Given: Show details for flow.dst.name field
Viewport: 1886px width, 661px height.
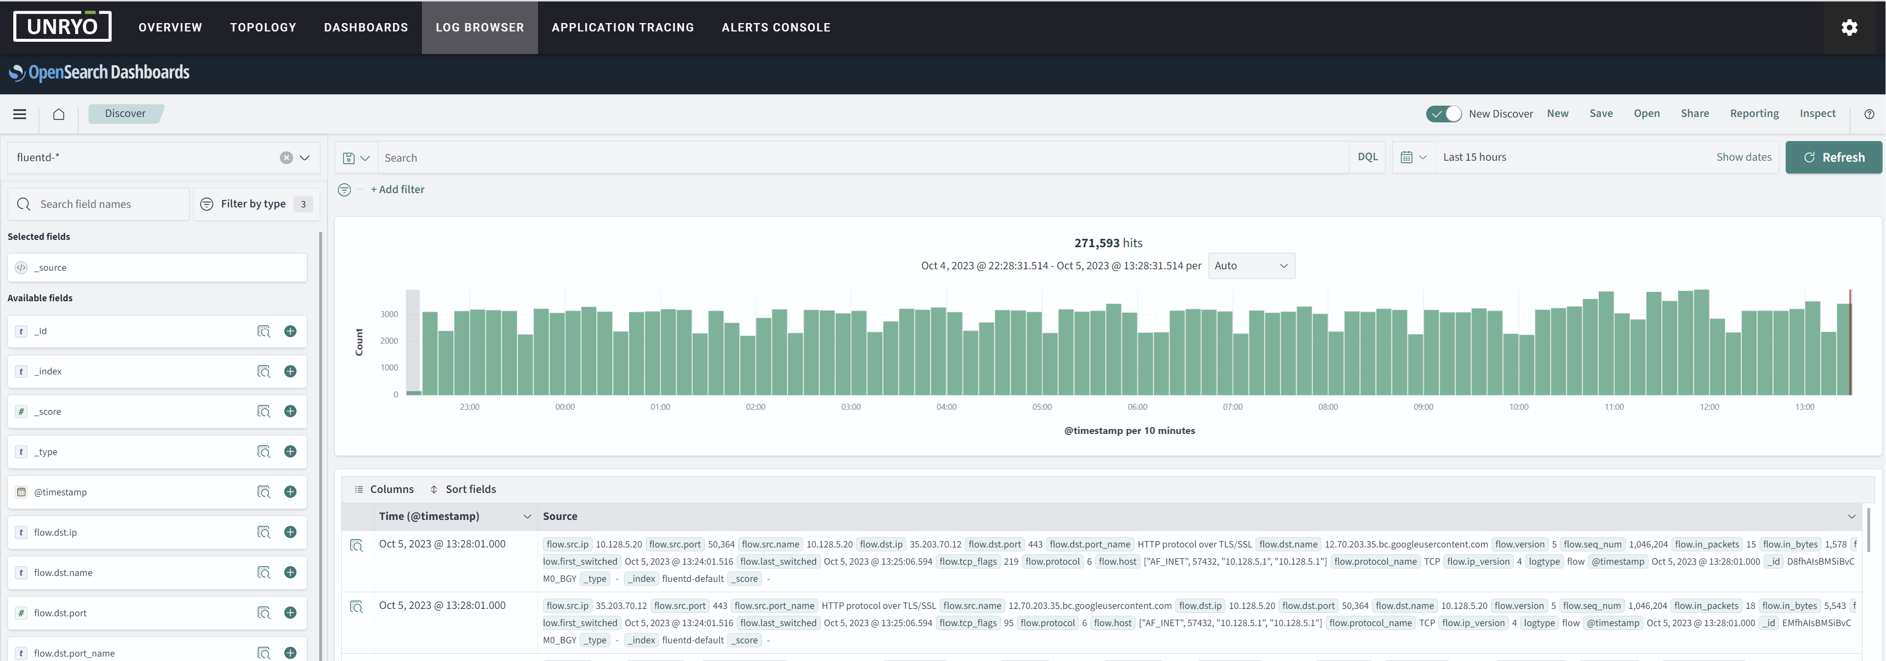Looking at the screenshot, I should (x=264, y=573).
